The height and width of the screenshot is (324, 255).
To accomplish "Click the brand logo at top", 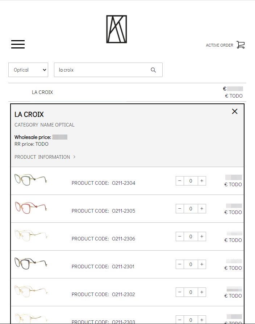I will coord(116,29).
